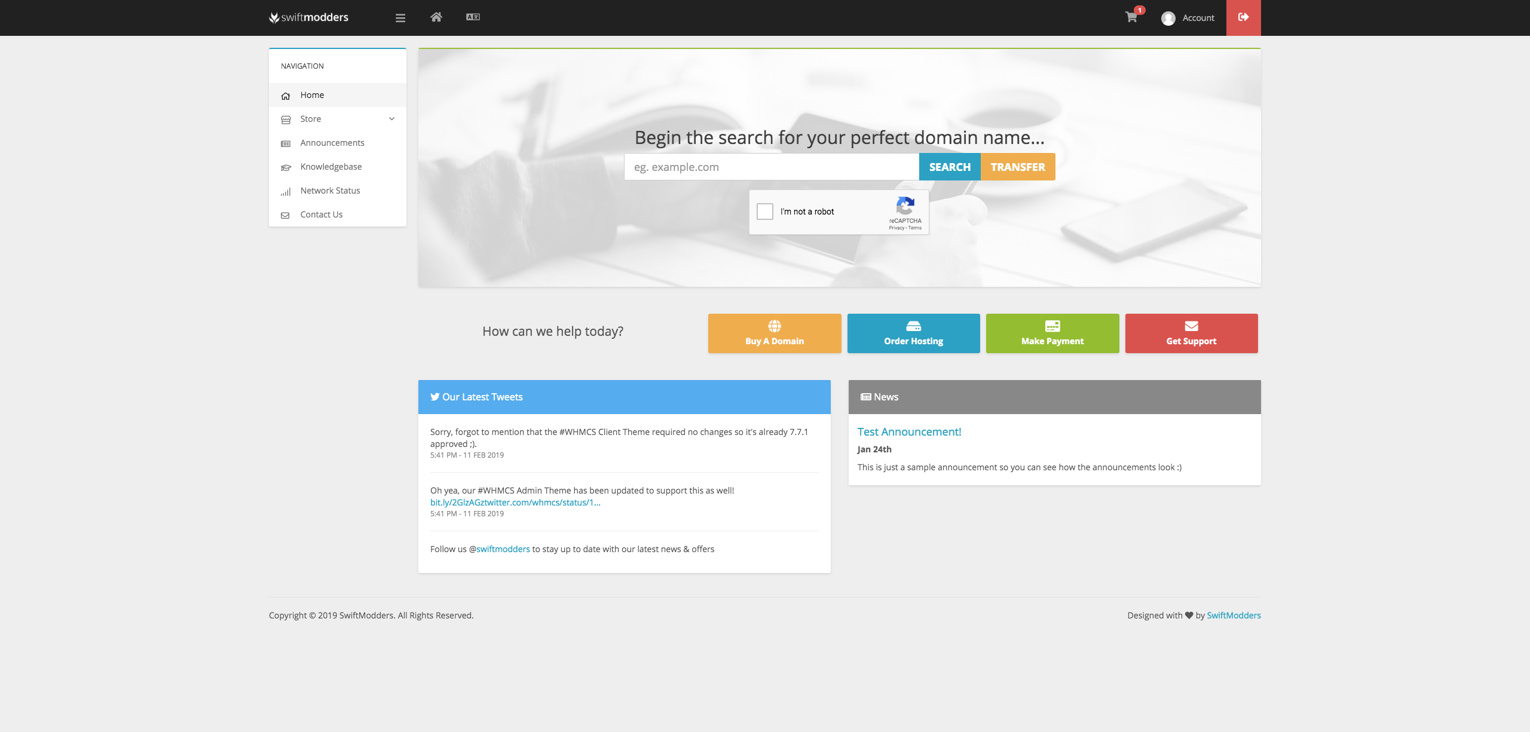This screenshot has height=732, width=1530.
Task: Go to Knowledgebase navigation item
Action: 331,167
